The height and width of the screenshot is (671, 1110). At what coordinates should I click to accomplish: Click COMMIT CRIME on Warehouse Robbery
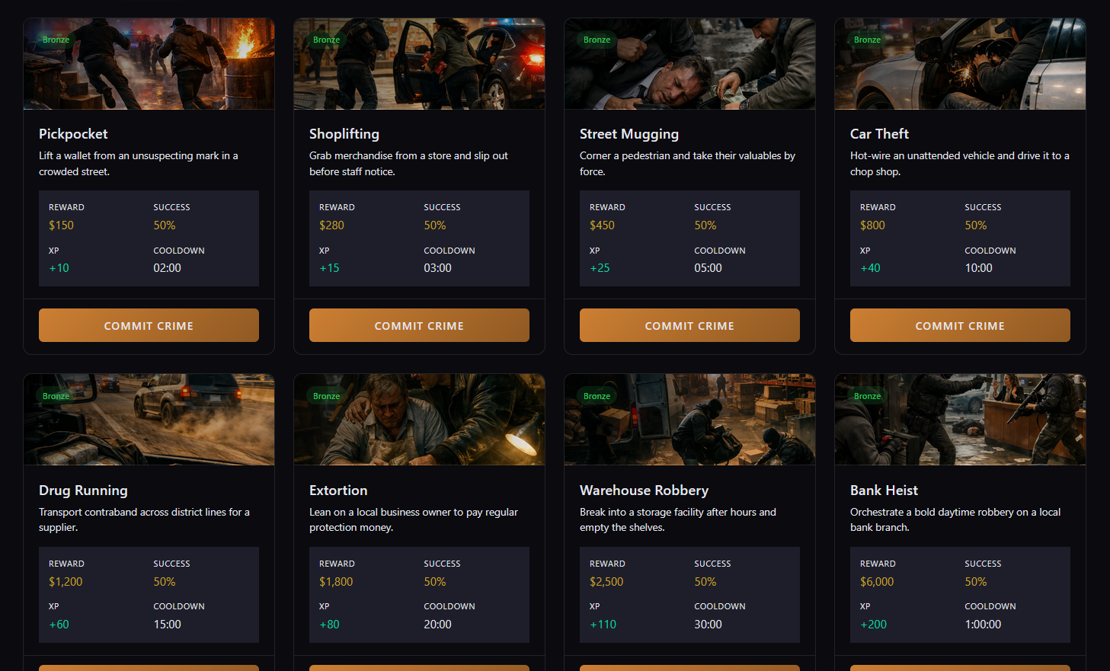click(689, 667)
